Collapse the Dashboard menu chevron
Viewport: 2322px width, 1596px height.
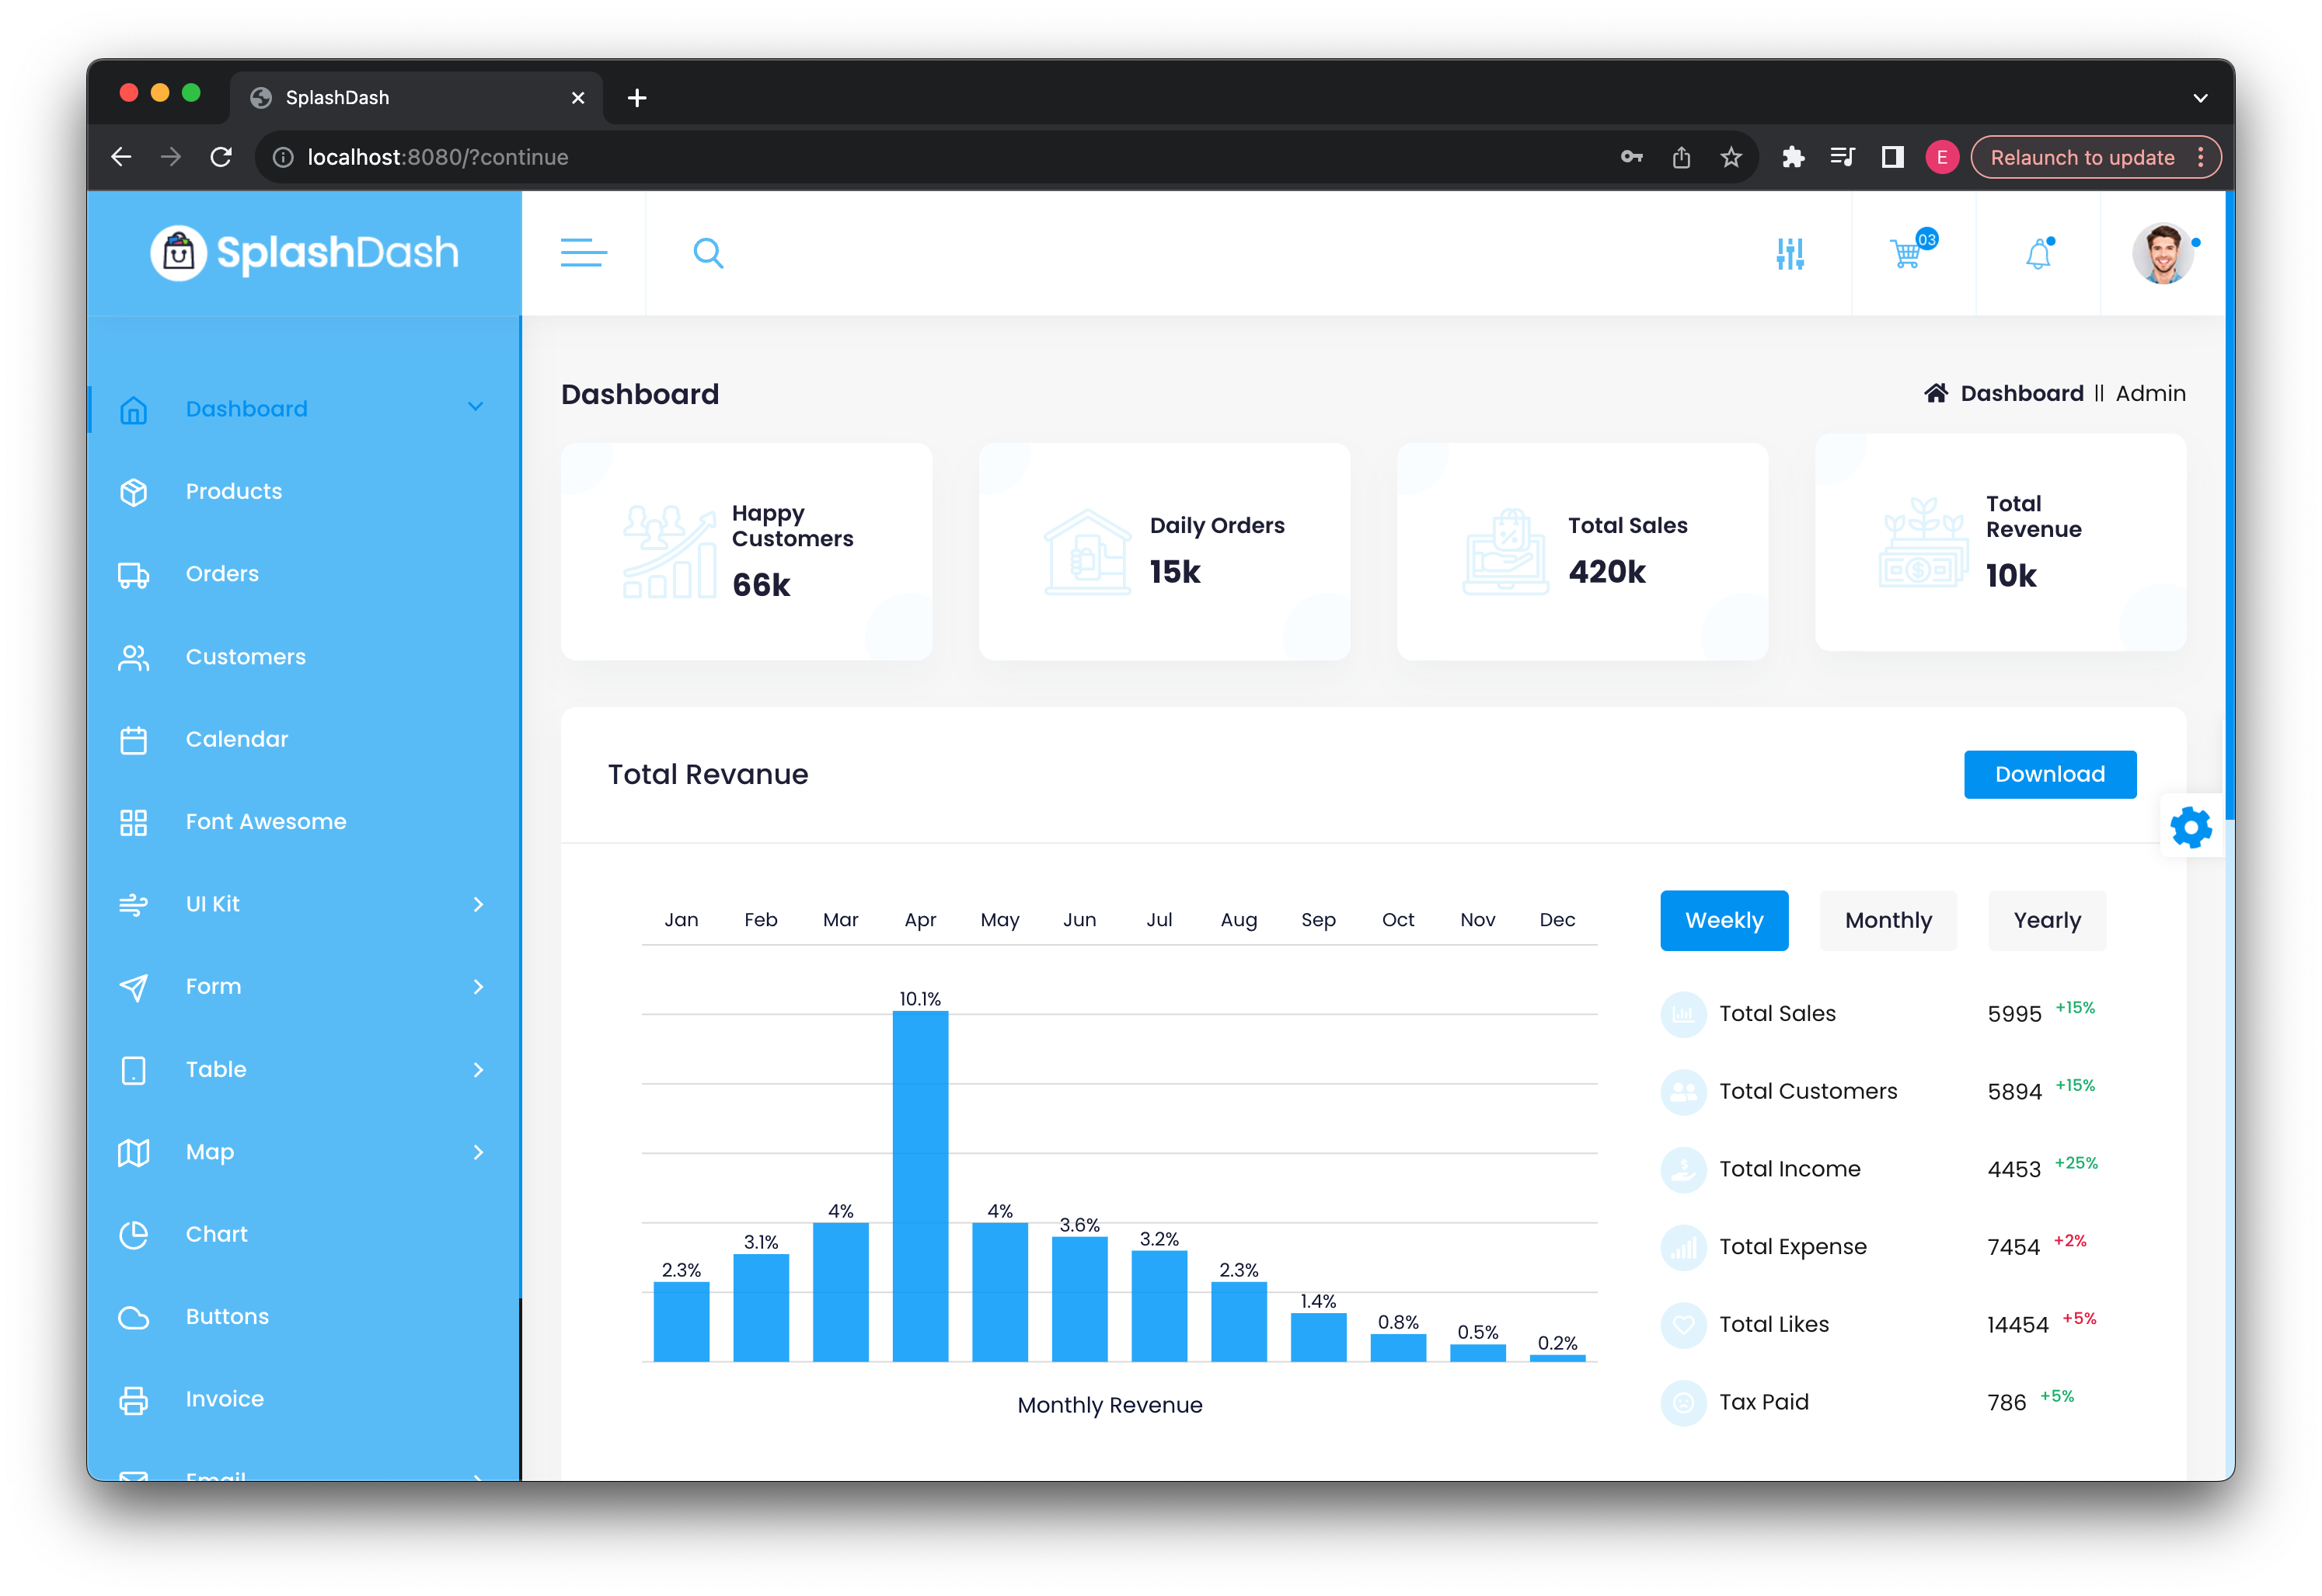[475, 406]
